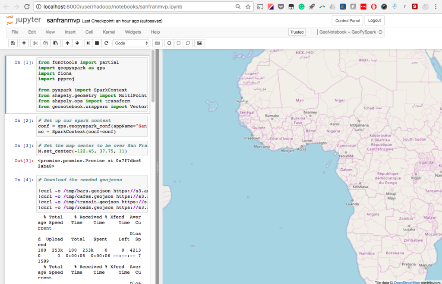
Task: Open the File menu
Action: point(15,32)
